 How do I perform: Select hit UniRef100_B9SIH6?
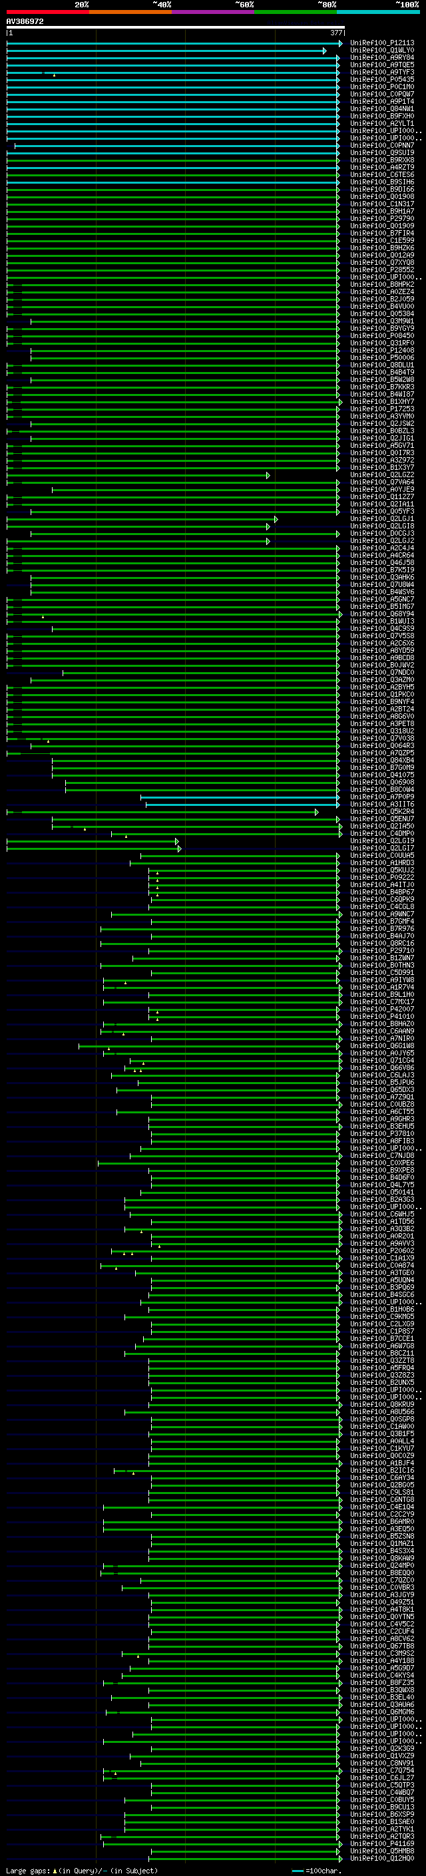point(382,182)
